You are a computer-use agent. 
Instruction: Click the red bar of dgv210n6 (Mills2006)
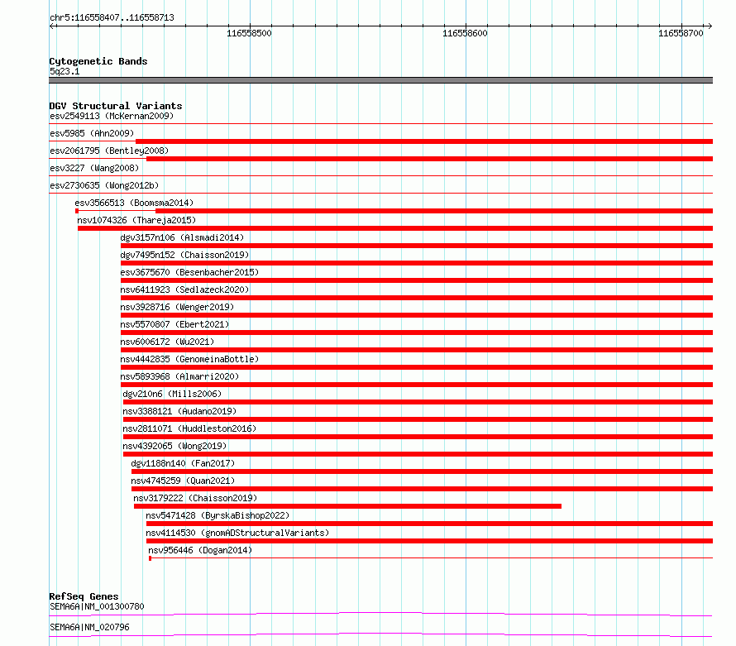[418, 402]
